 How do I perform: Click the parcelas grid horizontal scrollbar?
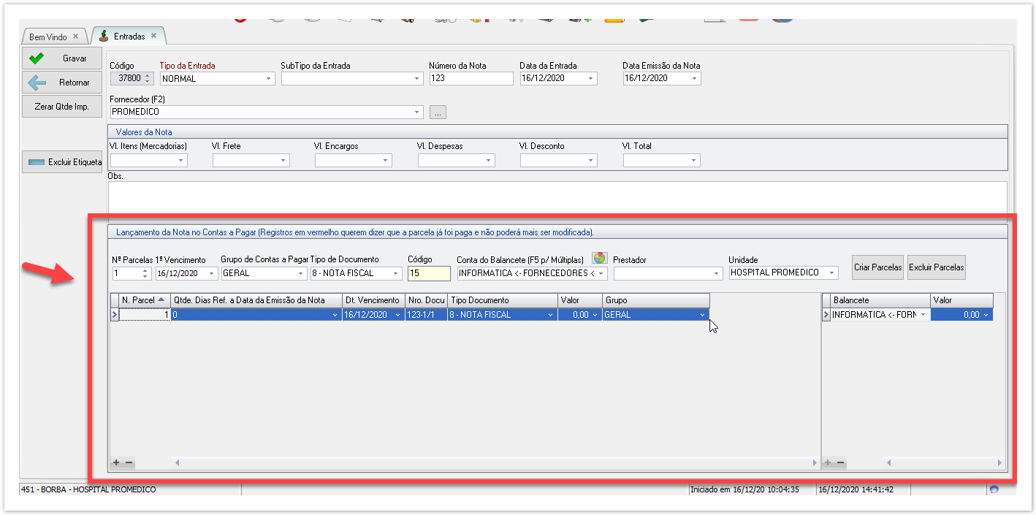coord(497,462)
